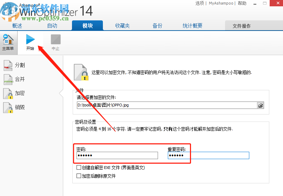
Task: Tick 加密后删除原文件 checkbox
Action: 79,176
